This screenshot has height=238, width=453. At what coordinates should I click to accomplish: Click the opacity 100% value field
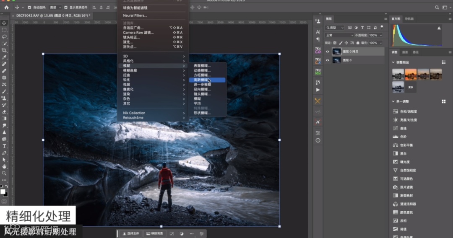373,35
